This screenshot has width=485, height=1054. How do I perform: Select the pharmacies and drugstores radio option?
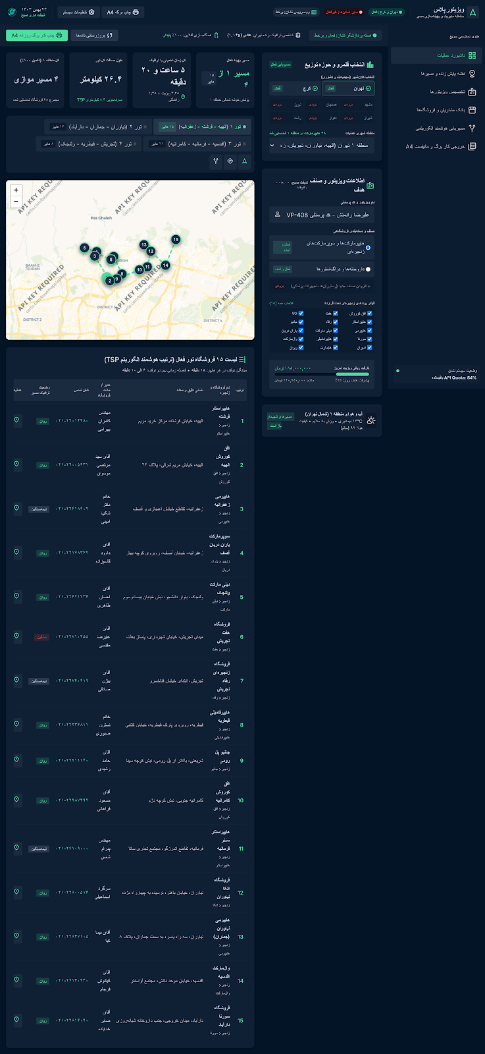(368, 269)
